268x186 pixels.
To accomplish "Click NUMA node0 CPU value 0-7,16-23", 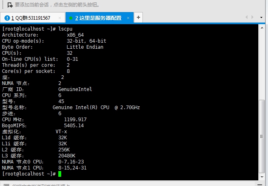I will pos(71,162).
